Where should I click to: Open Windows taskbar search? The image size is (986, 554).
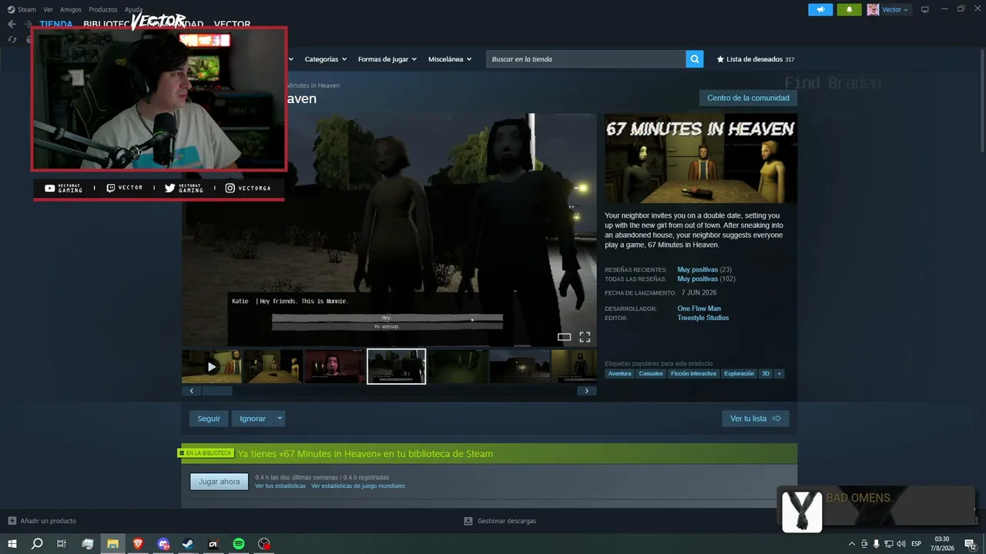[37, 544]
